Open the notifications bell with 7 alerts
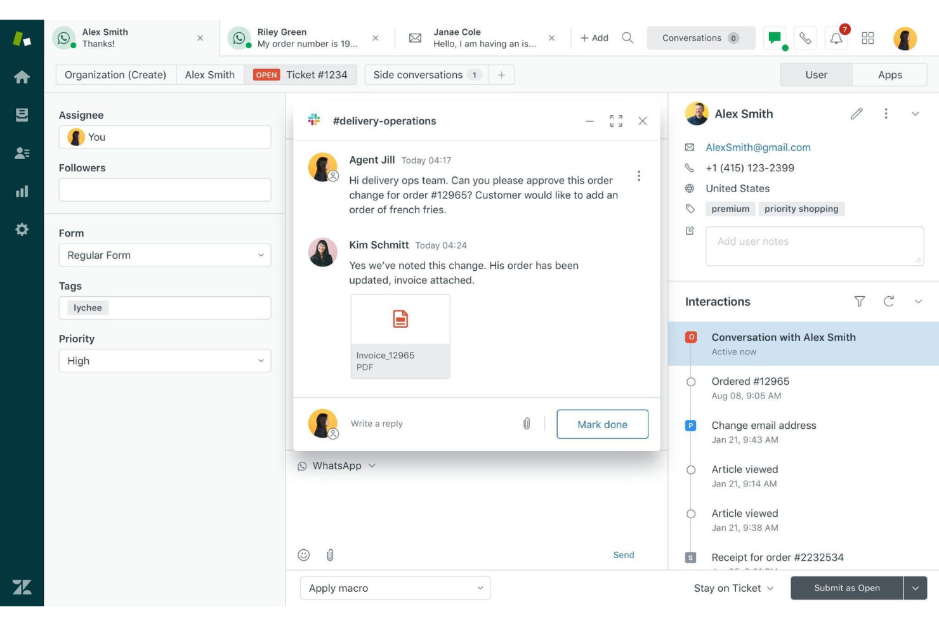Screen dimensions: 939x626 coord(836,37)
